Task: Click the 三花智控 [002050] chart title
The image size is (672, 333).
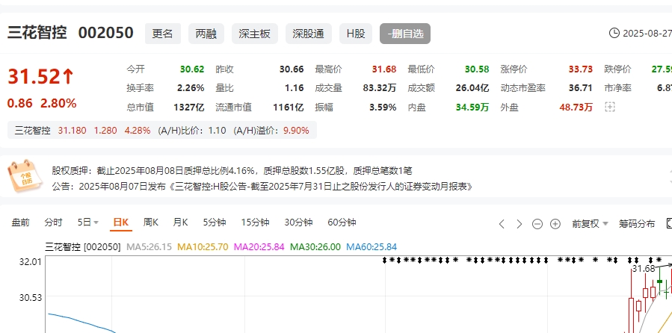Action: tap(83, 247)
